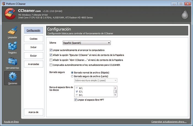The width and height of the screenshot is (193, 126).
Task: Check the D:\ drive checkbox
Action: [x=77, y=95]
